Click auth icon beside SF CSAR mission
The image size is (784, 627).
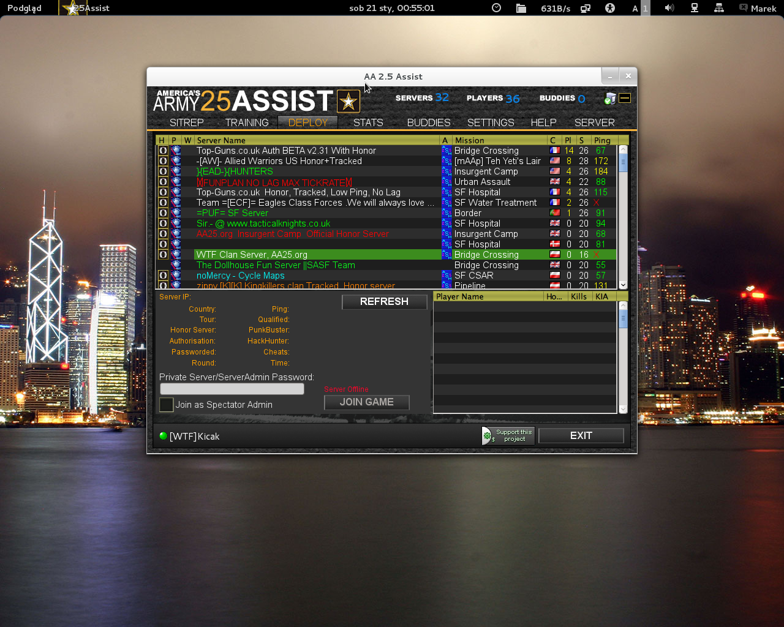[x=447, y=276]
